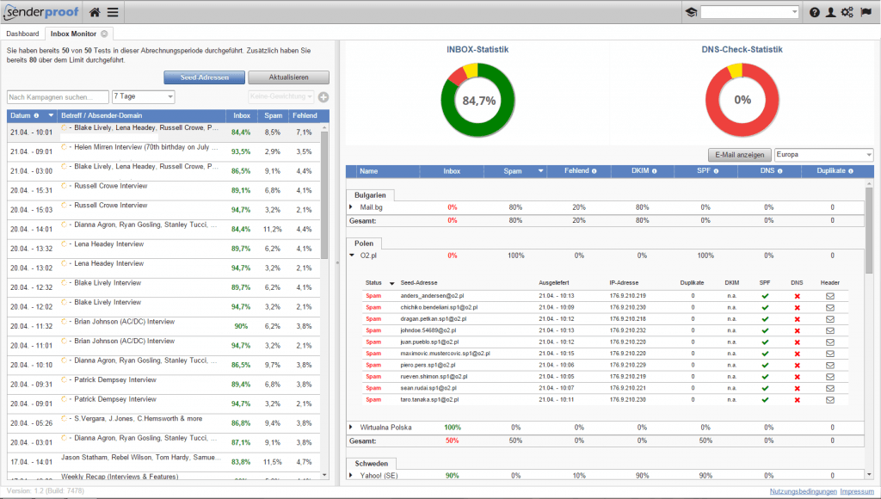Switch to the Dashboard tab
Screen dimensions: 881x499
22,34
